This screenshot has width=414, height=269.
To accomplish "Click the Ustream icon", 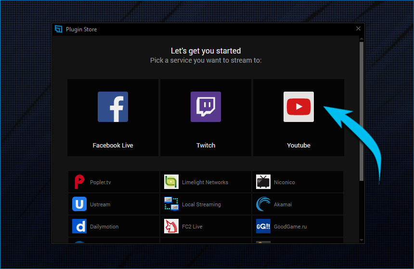I will pos(79,204).
